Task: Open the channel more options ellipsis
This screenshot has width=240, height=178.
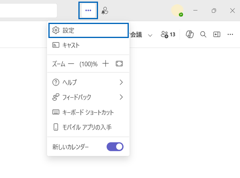Action: [230, 34]
